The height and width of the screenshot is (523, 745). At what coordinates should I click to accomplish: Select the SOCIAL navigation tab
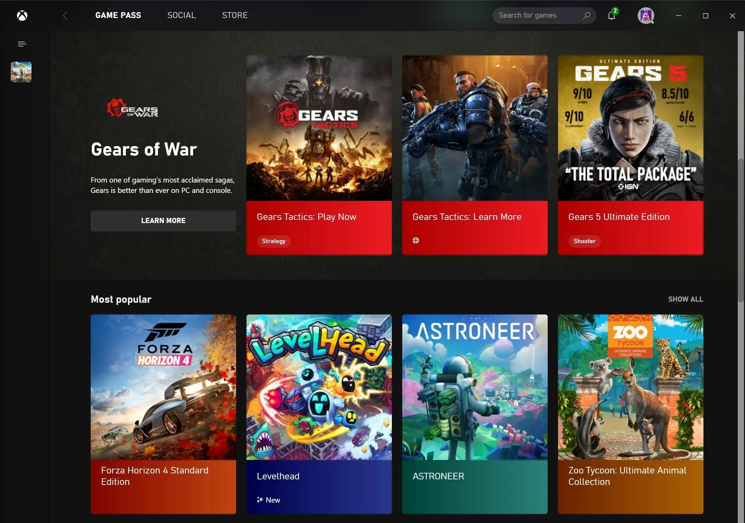[x=181, y=15]
